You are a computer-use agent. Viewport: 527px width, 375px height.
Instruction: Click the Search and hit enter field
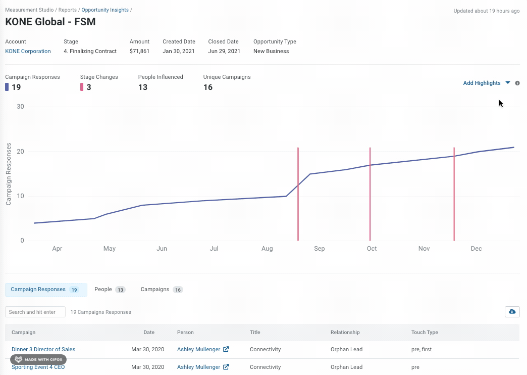pyautogui.click(x=35, y=312)
